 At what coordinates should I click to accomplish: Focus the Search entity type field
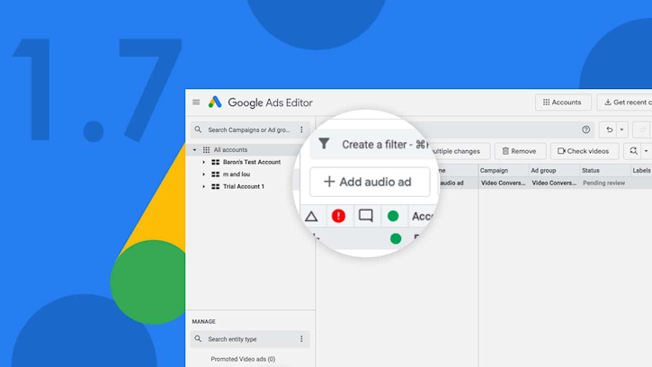(x=249, y=339)
